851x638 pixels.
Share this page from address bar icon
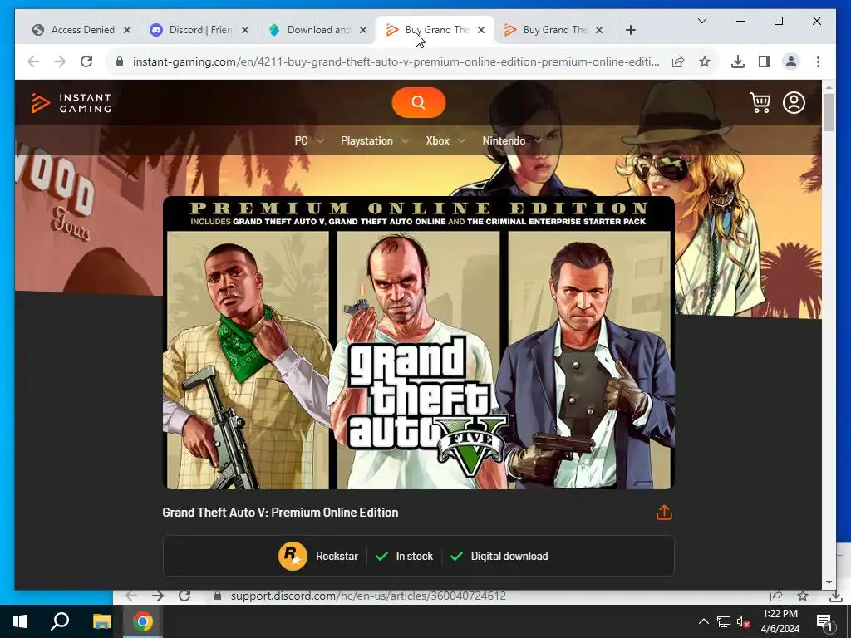[x=678, y=61]
